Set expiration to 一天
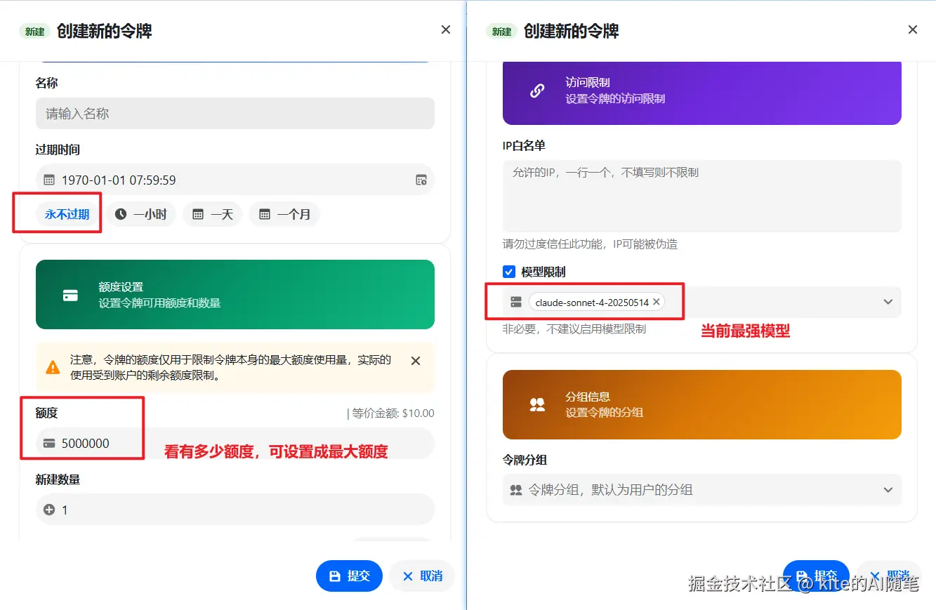 (212, 214)
